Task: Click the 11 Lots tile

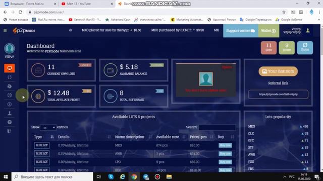Action: (x=268, y=48)
